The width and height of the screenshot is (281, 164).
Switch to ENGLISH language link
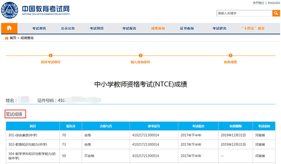coord(274,3)
